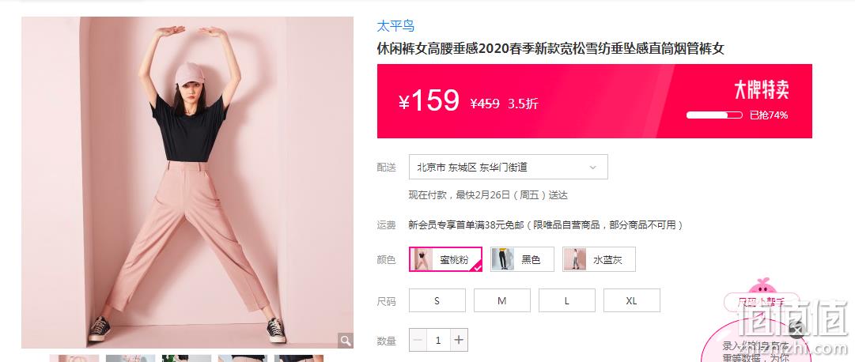
Task: Select size XL
Action: click(x=631, y=300)
